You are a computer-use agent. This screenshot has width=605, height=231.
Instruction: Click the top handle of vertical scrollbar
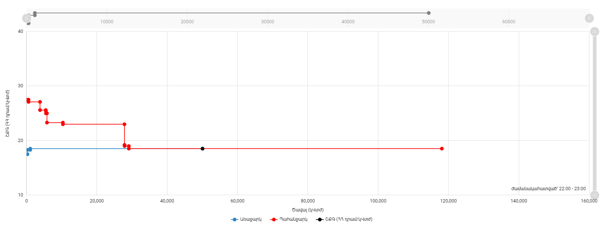tap(595, 32)
